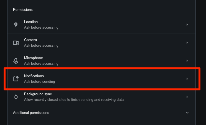Open the Notifications permission label
The image size is (206, 125).
pyautogui.click(x=34, y=76)
